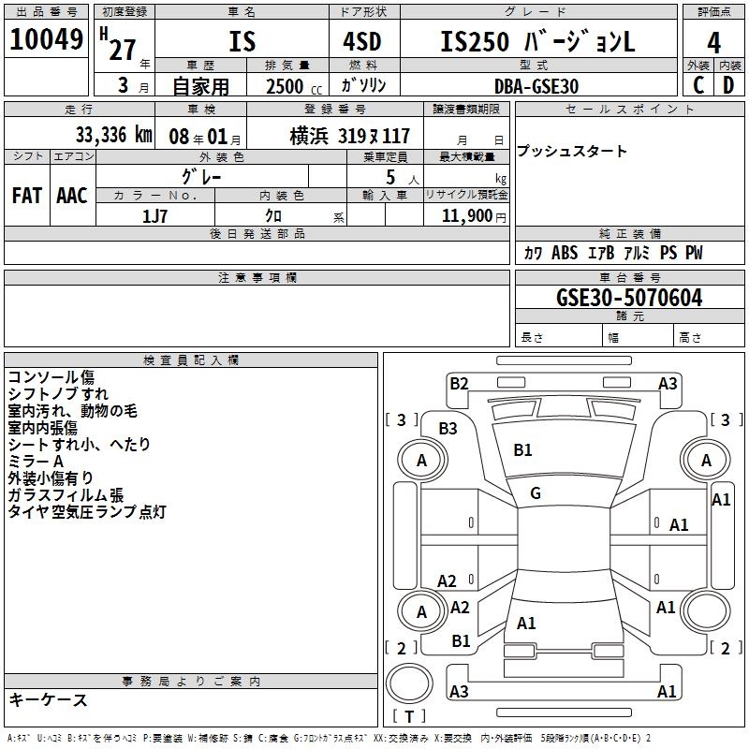The height and width of the screenshot is (749, 749).
Task: Select the door type 4SD
Action: click(x=361, y=41)
